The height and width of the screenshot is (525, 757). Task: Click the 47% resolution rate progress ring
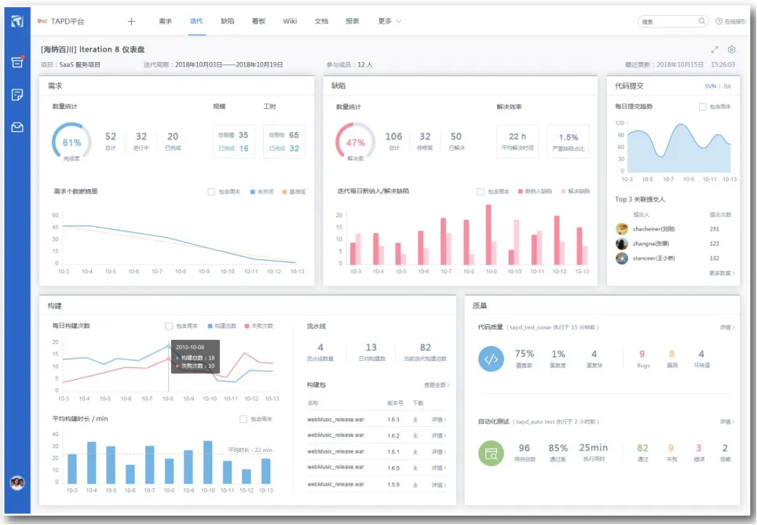(355, 142)
